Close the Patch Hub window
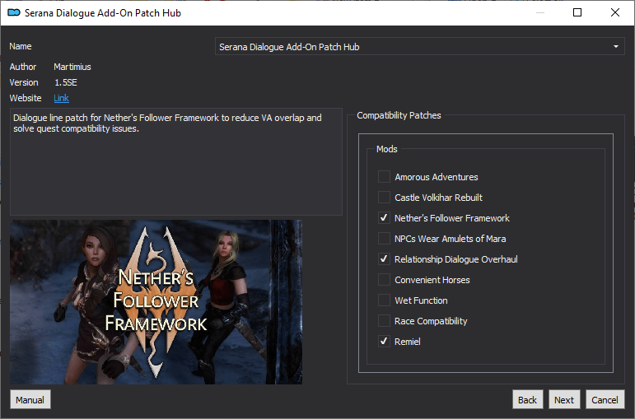The image size is (635, 419). pyautogui.click(x=614, y=12)
